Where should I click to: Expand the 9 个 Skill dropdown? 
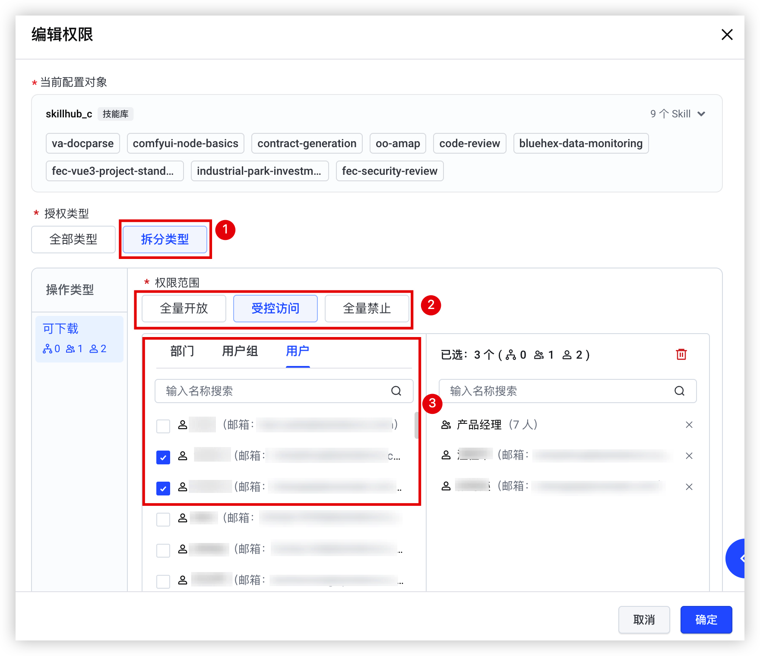coord(678,114)
